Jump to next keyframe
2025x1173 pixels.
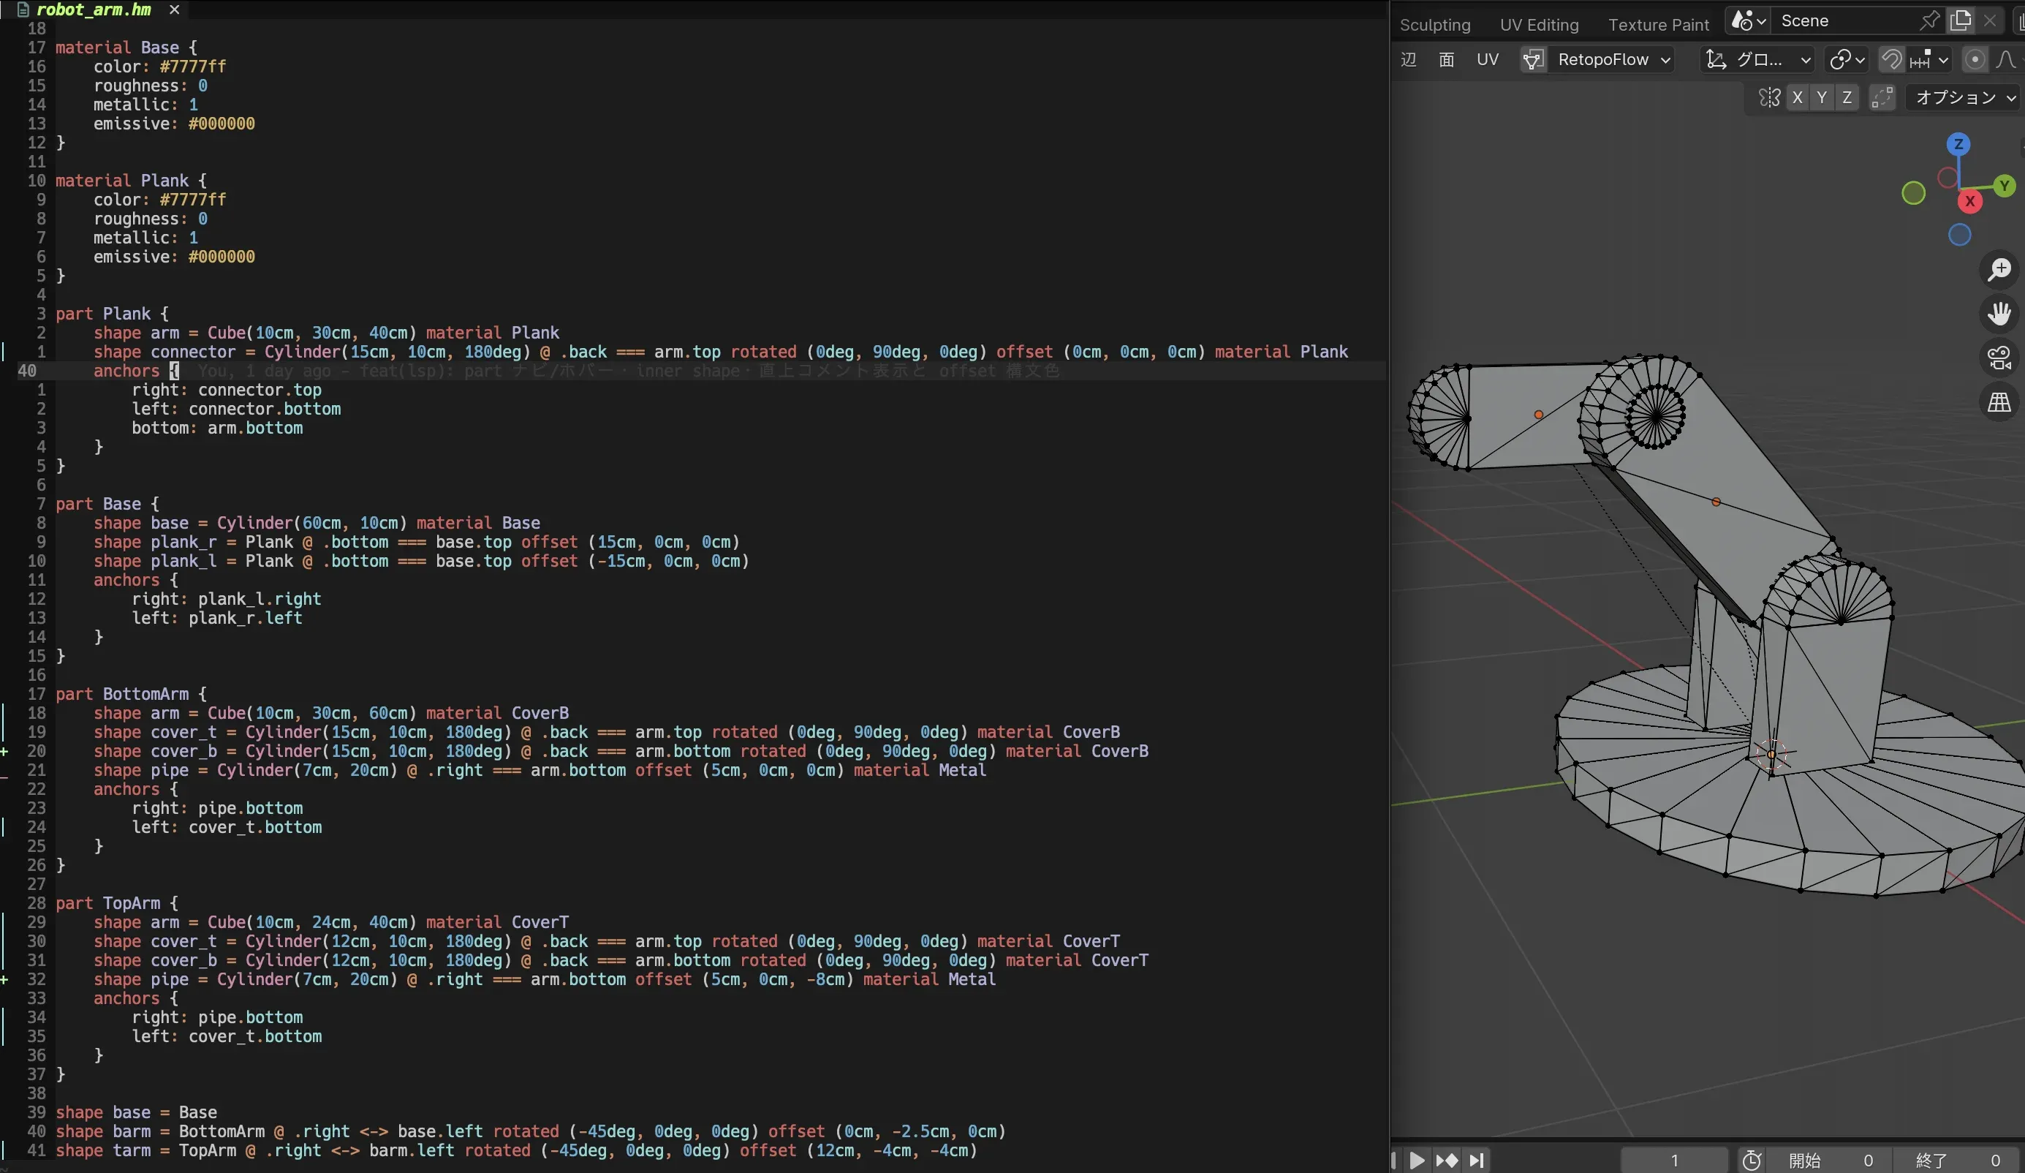1447,1160
